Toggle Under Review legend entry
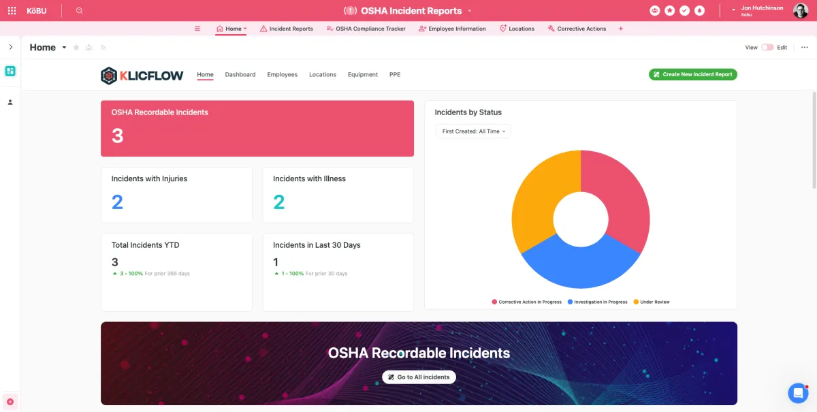This screenshot has width=817, height=412. click(x=652, y=302)
